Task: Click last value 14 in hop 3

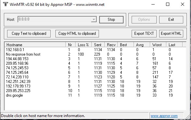Action: point(171,59)
